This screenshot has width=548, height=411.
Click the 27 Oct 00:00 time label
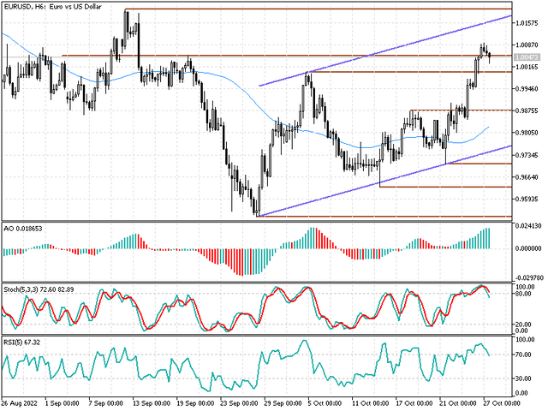tap(502, 403)
